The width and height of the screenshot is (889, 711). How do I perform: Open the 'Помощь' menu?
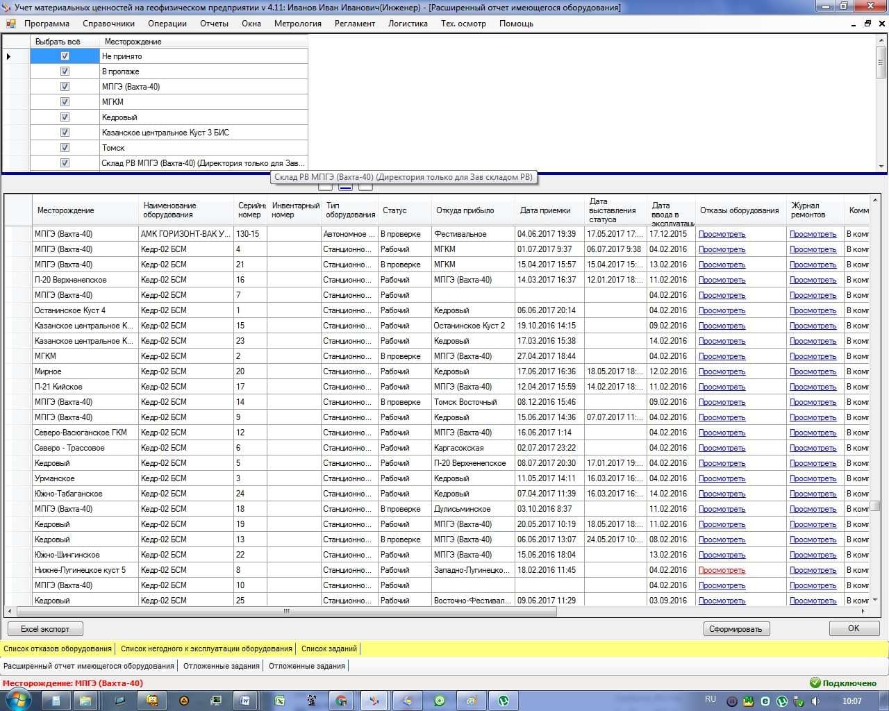click(516, 24)
